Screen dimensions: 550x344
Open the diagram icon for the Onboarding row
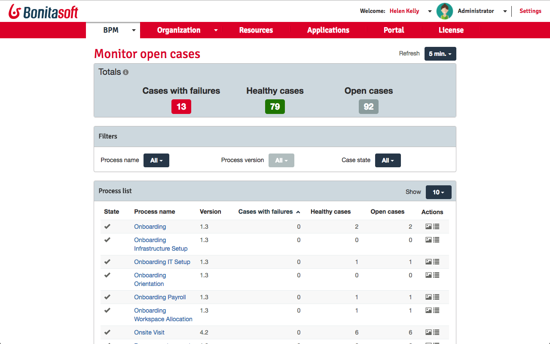point(428,227)
